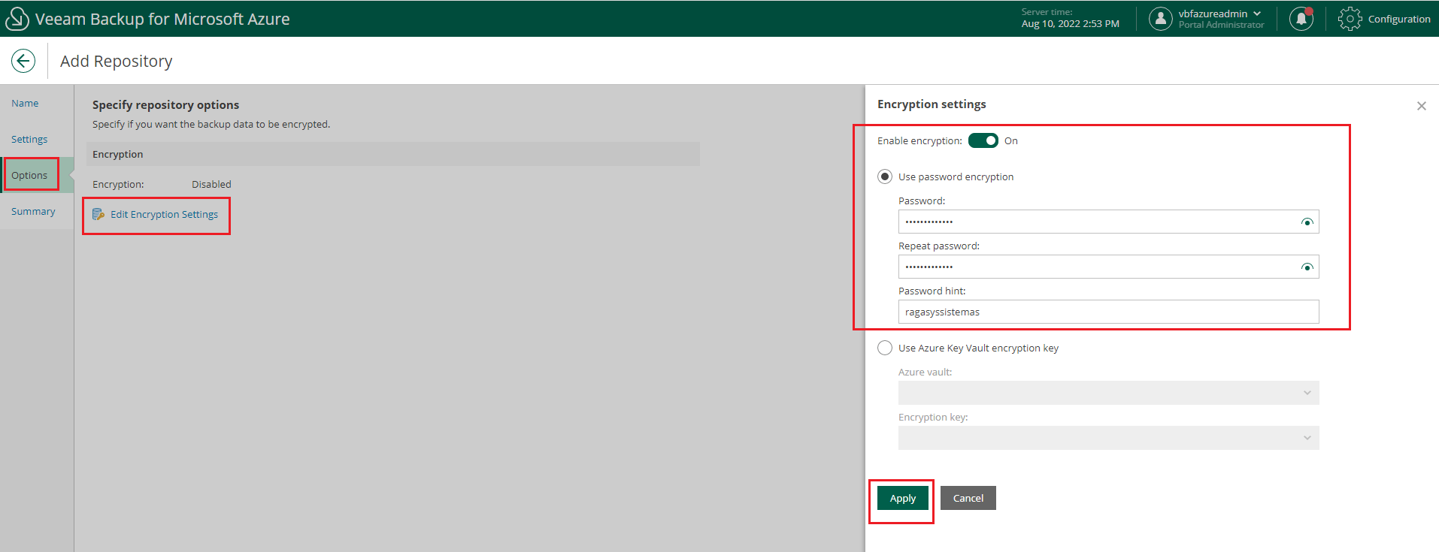Click Specify repository options heading

pos(165,105)
